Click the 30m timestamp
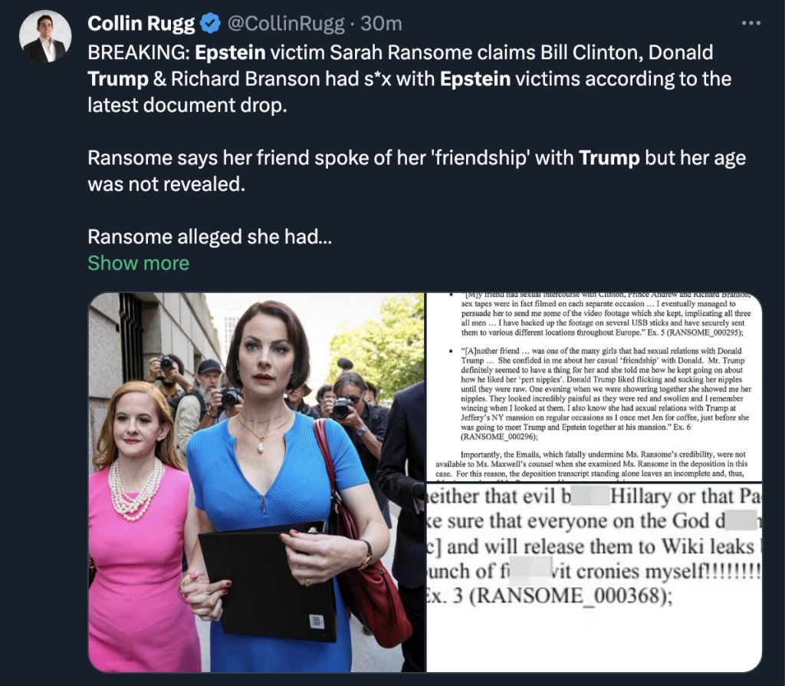Viewport: 785px width, 686px height. coord(381,24)
